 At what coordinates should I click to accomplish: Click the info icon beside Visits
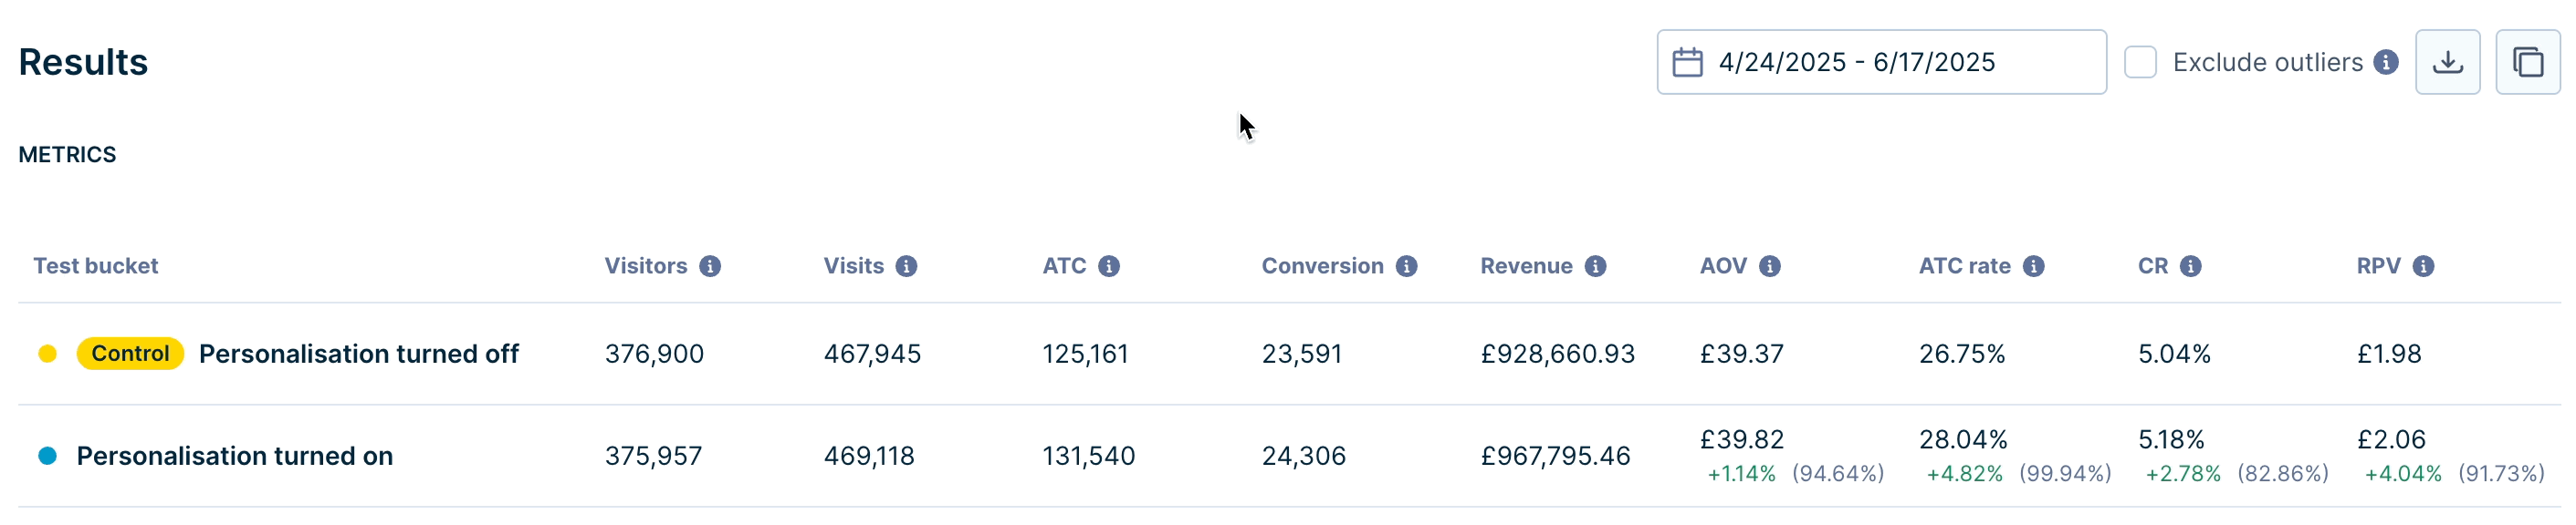pos(906,266)
